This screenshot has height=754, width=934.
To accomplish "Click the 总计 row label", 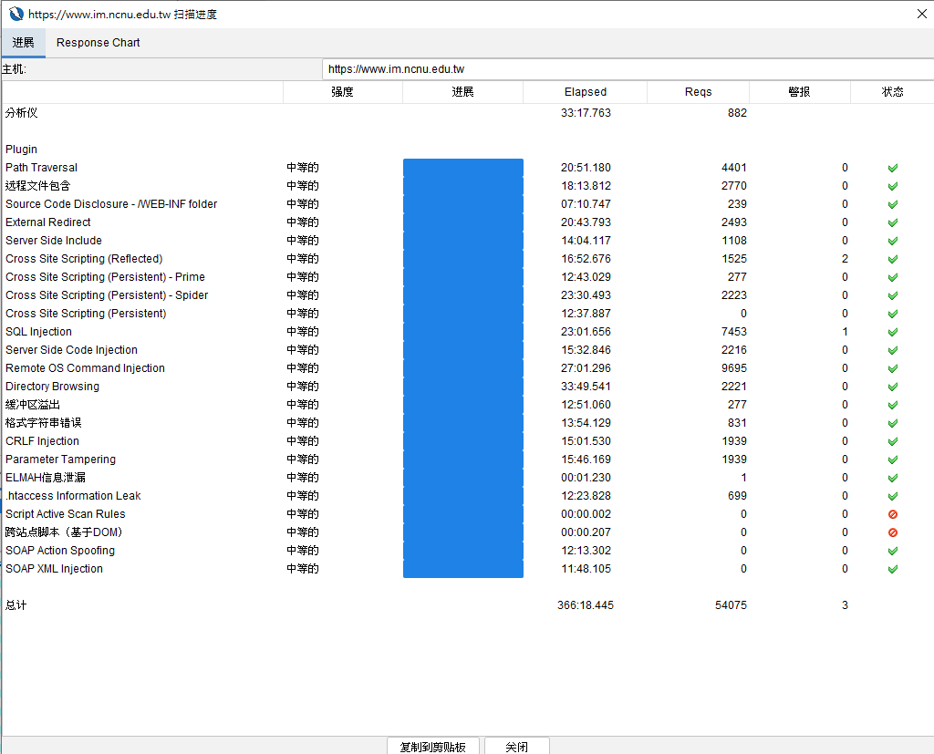I will 16,605.
